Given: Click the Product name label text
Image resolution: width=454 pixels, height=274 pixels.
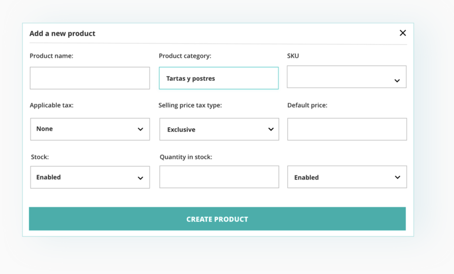Looking at the screenshot, I should click(x=51, y=56).
